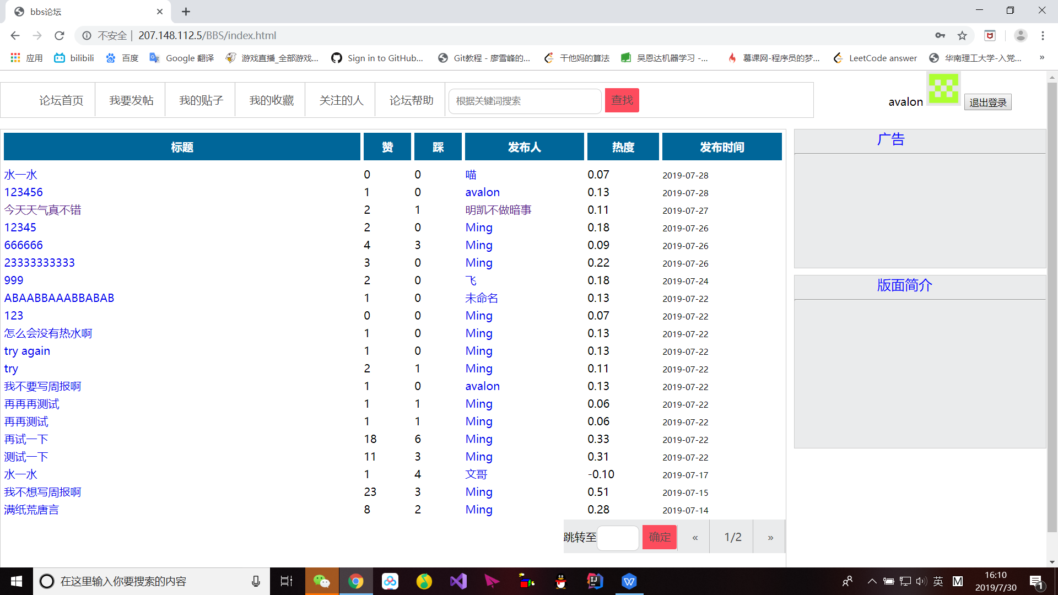Bookmark this page with star icon

click(x=962, y=36)
